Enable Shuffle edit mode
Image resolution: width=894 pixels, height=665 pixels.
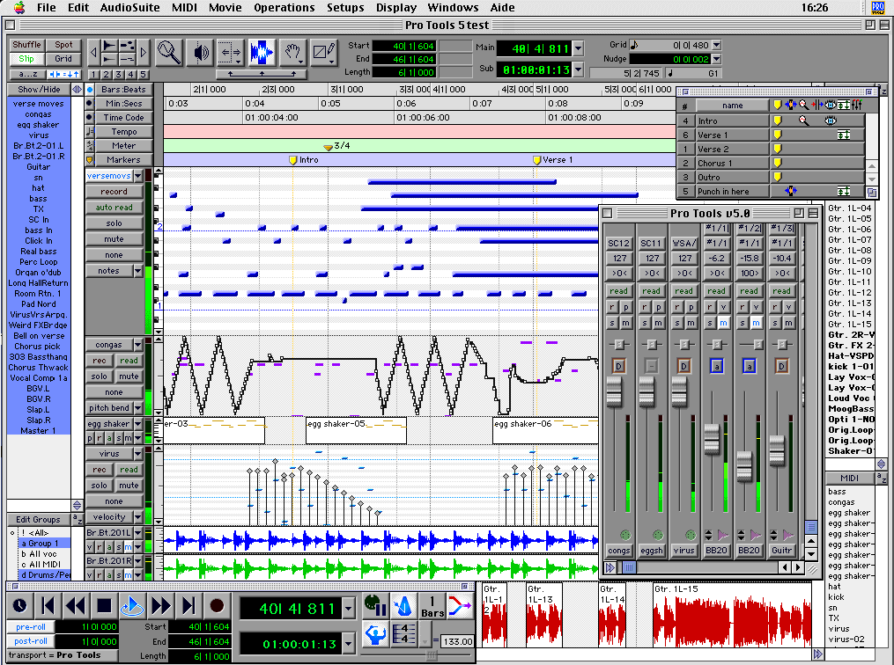point(27,45)
